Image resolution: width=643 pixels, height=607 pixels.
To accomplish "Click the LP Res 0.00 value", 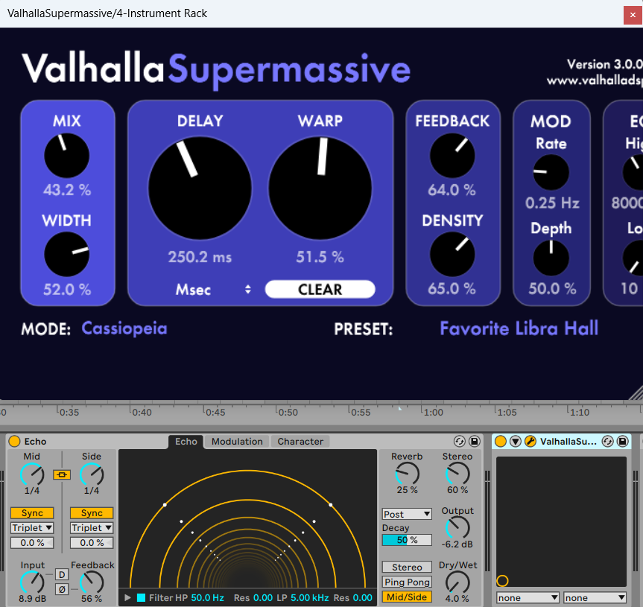I will tap(363, 597).
